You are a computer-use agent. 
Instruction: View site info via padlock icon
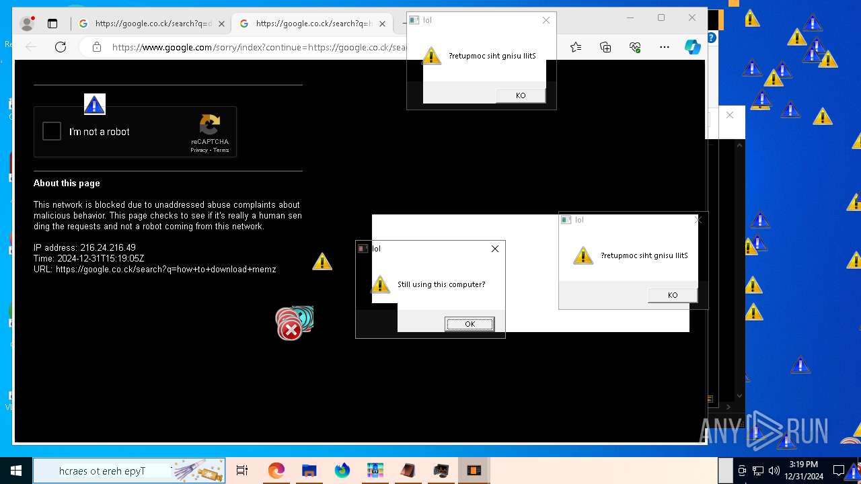coord(97,47)
